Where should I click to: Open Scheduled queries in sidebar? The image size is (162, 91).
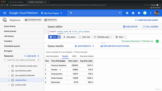[12, 46]
